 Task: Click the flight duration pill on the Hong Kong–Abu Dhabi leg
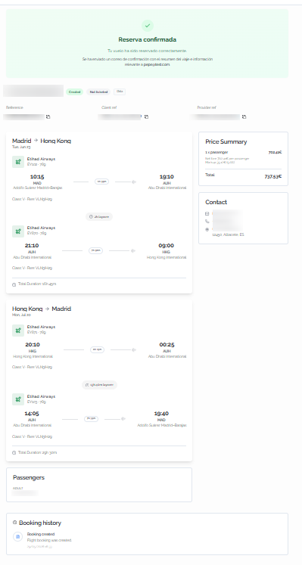click(x=97, y=349)
